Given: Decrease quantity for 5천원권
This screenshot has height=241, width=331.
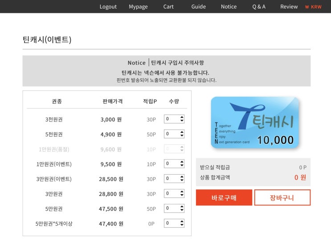Looking at the screenshot, I should [x=182, y=136].
